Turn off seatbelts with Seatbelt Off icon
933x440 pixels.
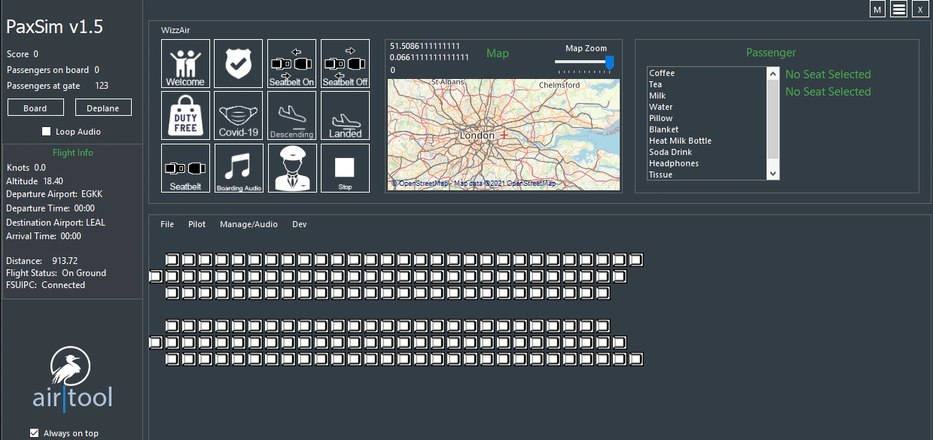tap(345, 62)
